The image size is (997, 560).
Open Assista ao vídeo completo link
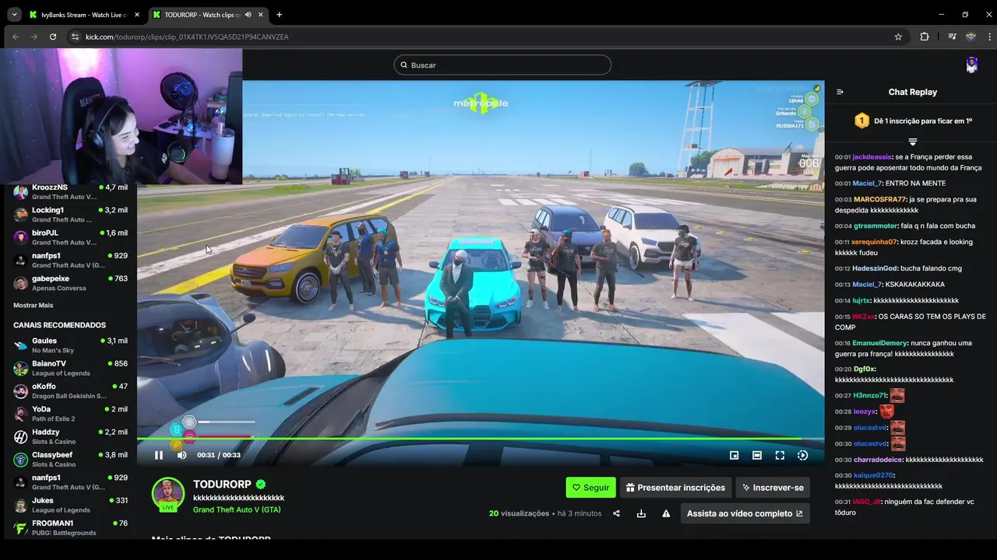tap(745, 513)
